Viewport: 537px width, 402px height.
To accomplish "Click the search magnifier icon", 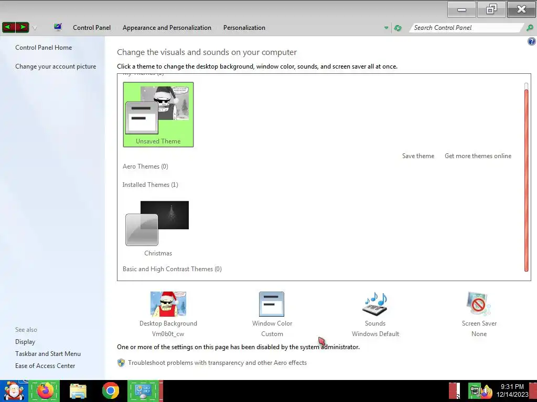I will (x=530, y=28).
